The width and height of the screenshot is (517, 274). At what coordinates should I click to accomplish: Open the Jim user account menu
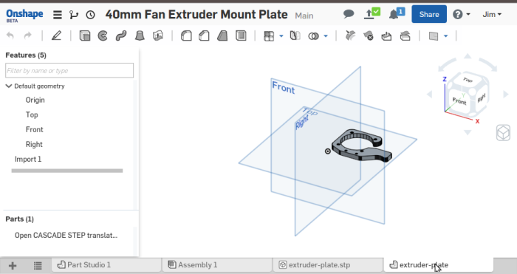(x=492, y=15)
